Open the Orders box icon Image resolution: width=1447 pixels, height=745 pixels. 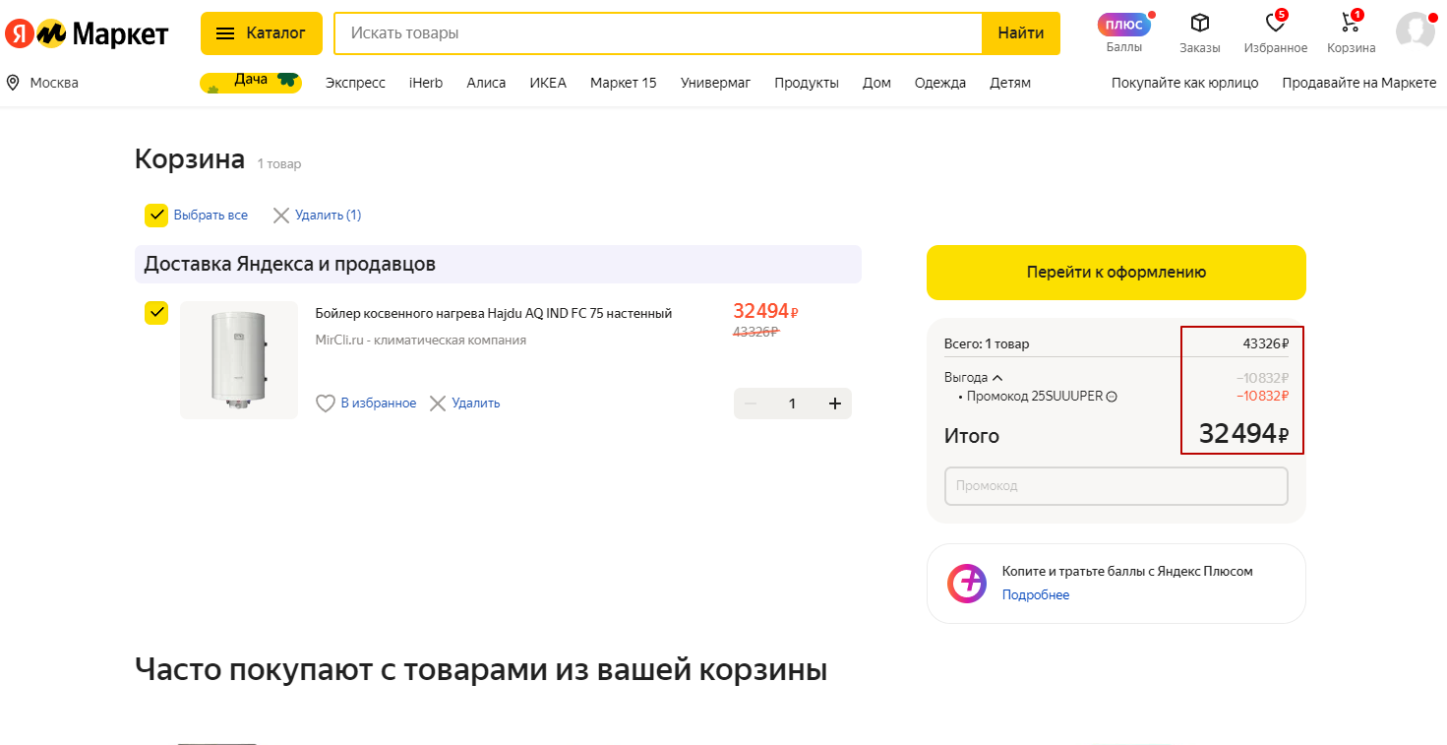(x=1199, y=24)
